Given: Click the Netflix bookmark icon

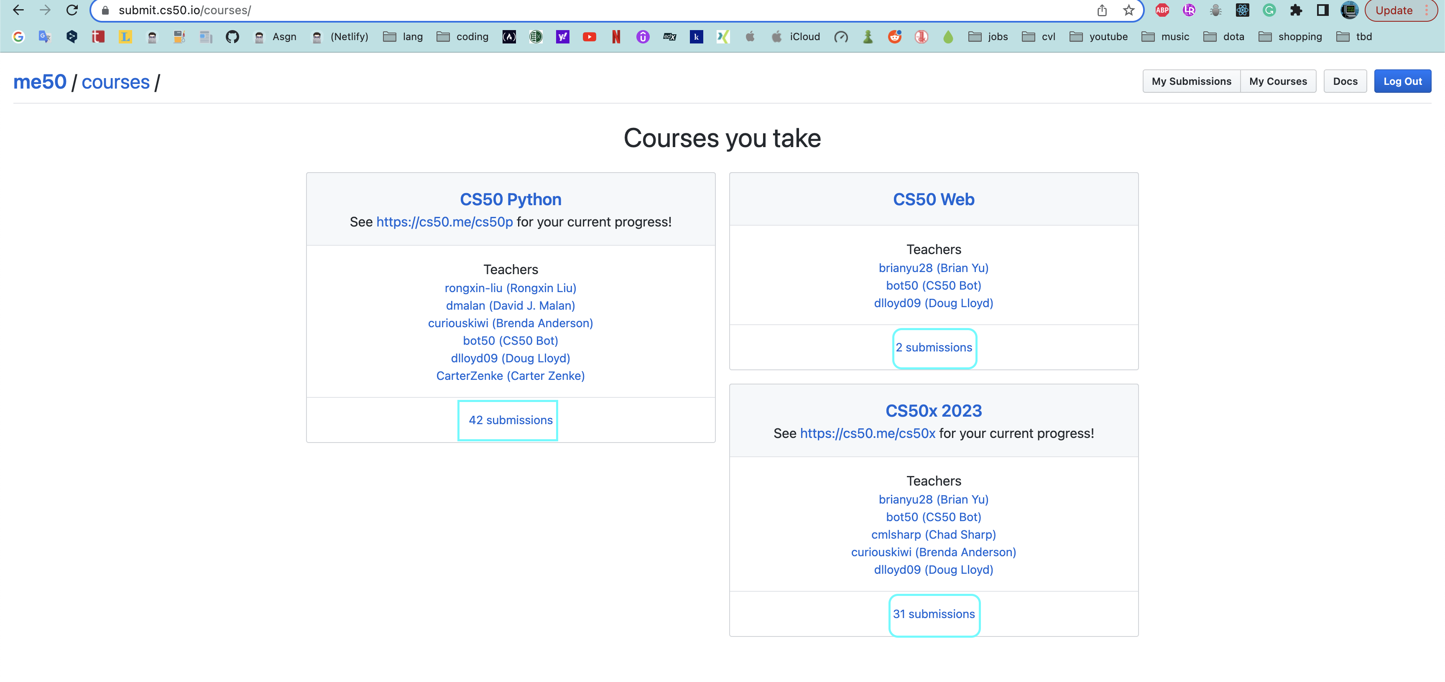Looking at the screenshot, I should (616, 37).
